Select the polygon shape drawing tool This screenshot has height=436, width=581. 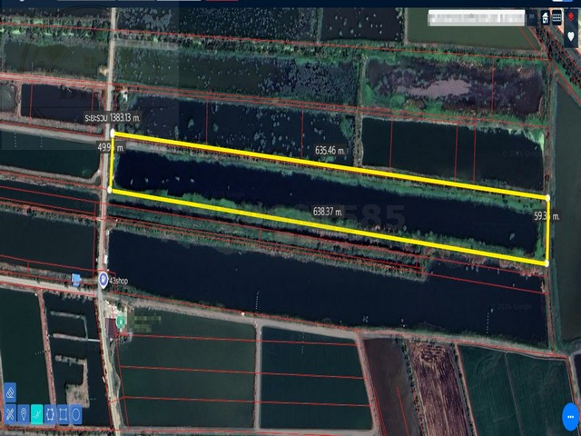(50, 415)
